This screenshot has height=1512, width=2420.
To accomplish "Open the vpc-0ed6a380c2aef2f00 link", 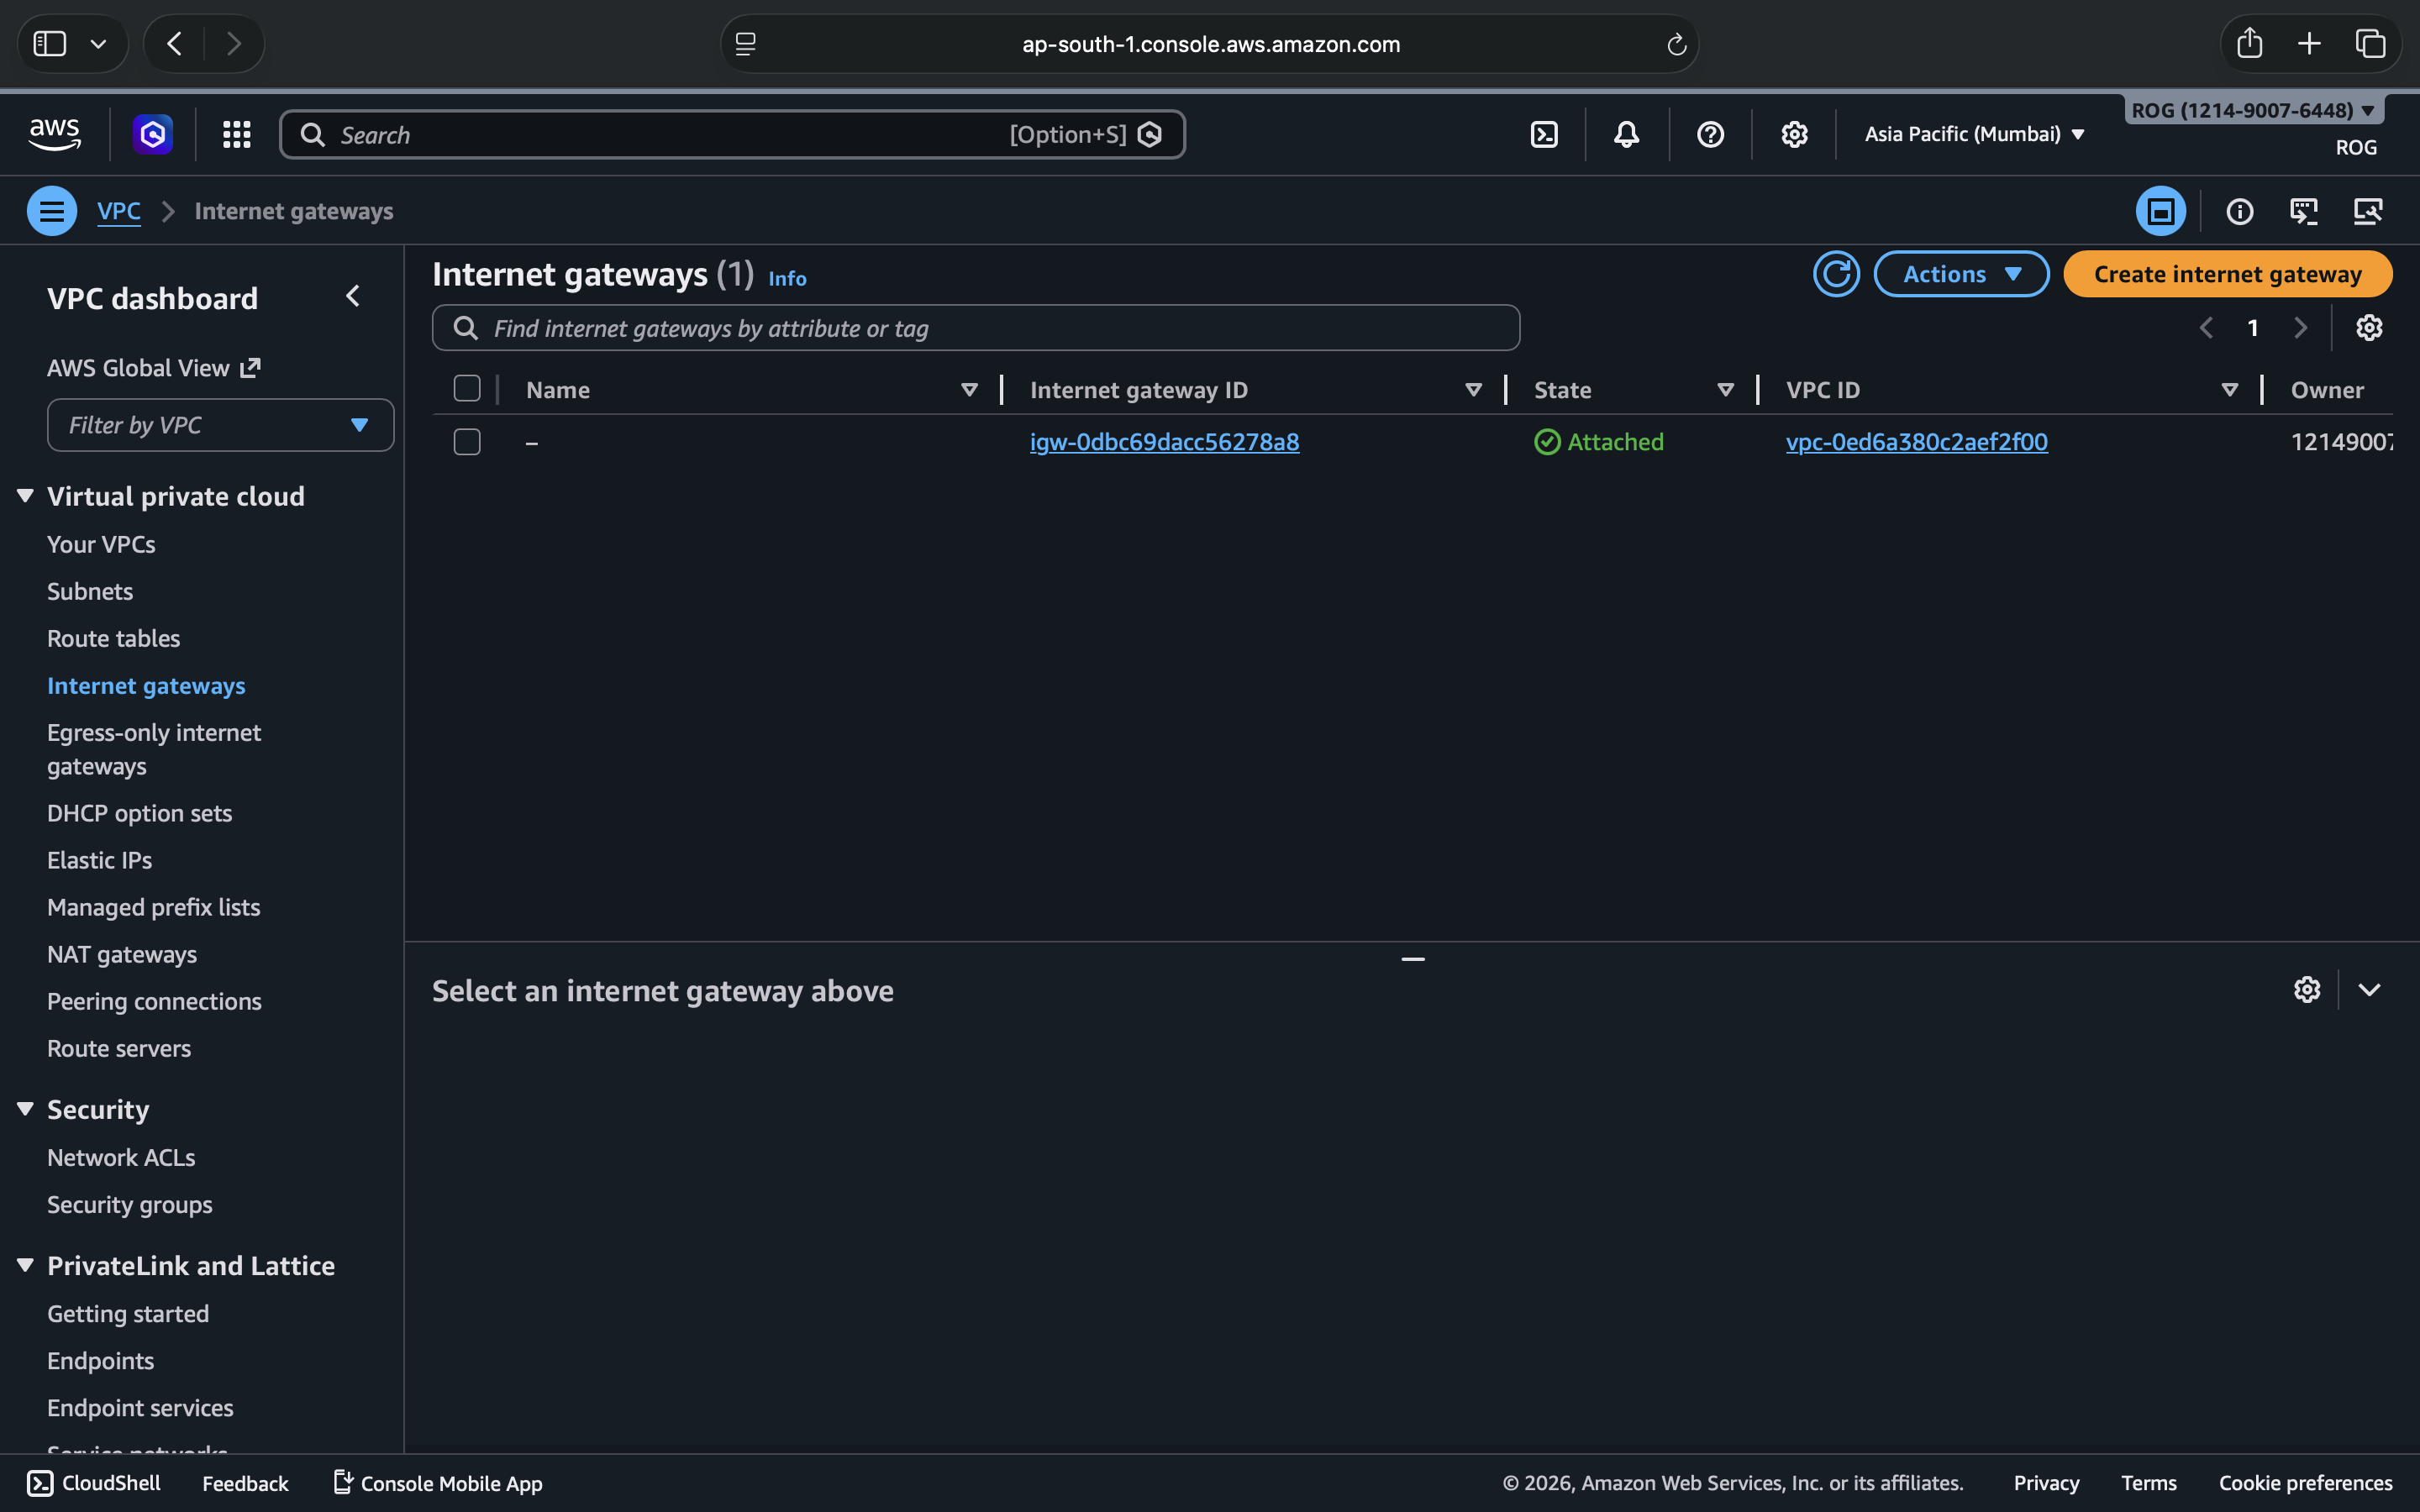I will pyautogui.click(x=1916, y=442).
